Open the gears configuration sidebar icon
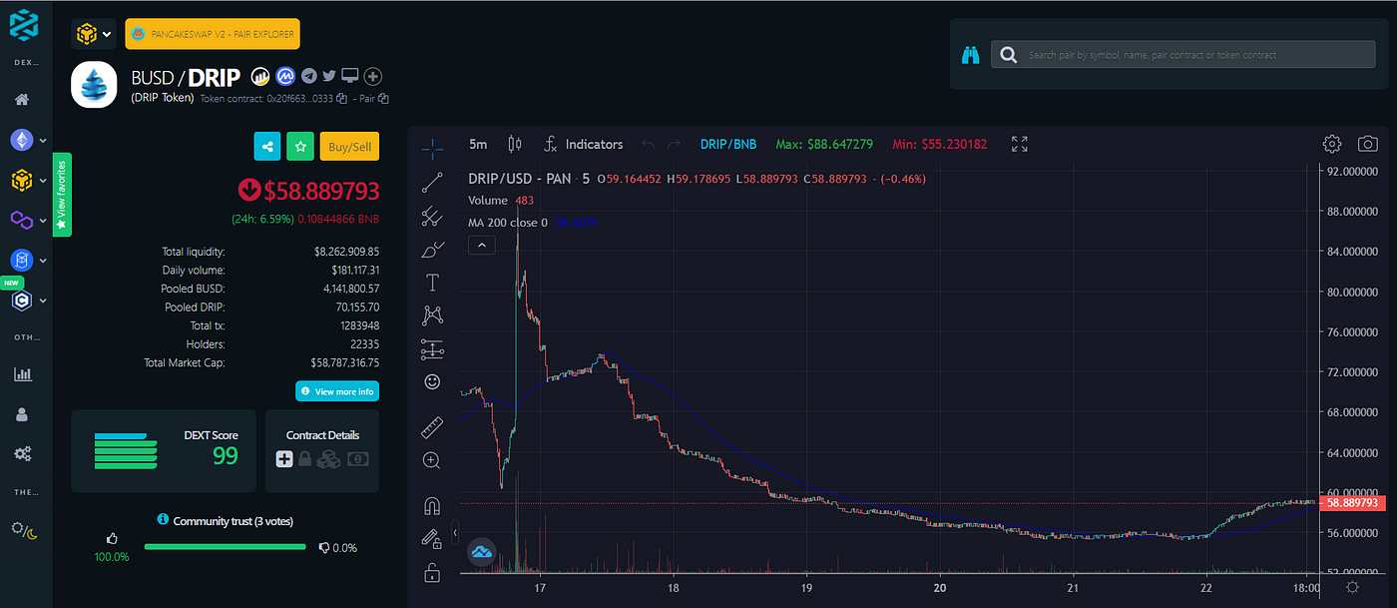This screenshot has width=1397, height=608. [22, 453]
